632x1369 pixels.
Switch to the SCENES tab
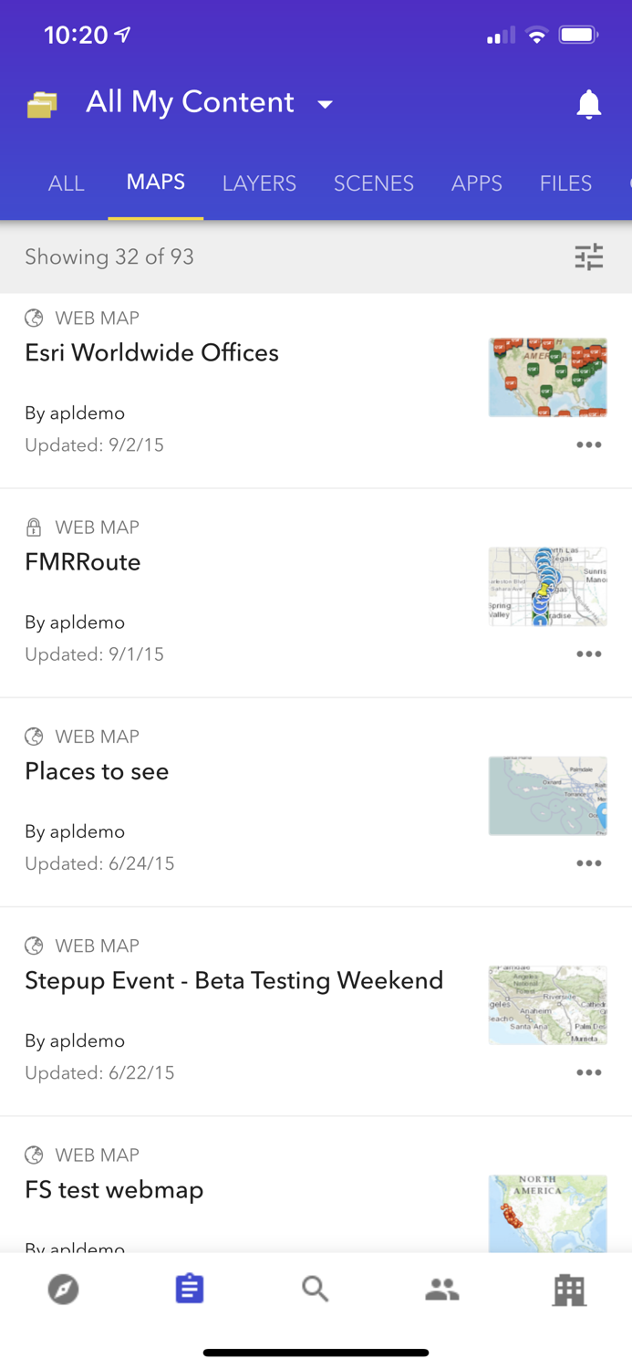[374, 183]
